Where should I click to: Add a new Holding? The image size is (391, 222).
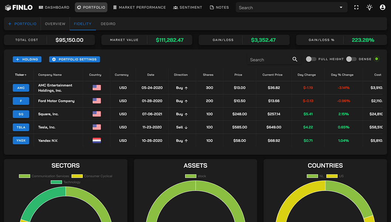(x=27, y=60)
